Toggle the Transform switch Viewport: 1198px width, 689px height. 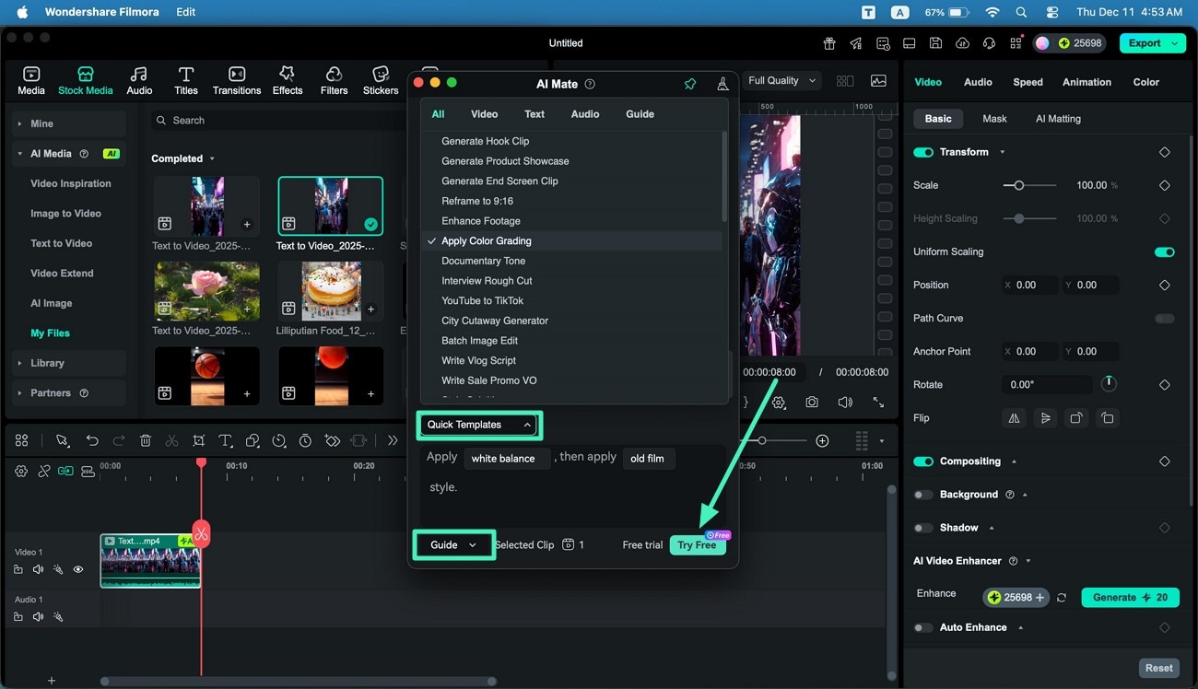pyautogui.click(x=922, y=152)
